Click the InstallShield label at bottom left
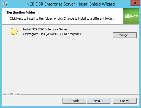The width and height of the screenshot is (141, 108). tap(11, 94)
